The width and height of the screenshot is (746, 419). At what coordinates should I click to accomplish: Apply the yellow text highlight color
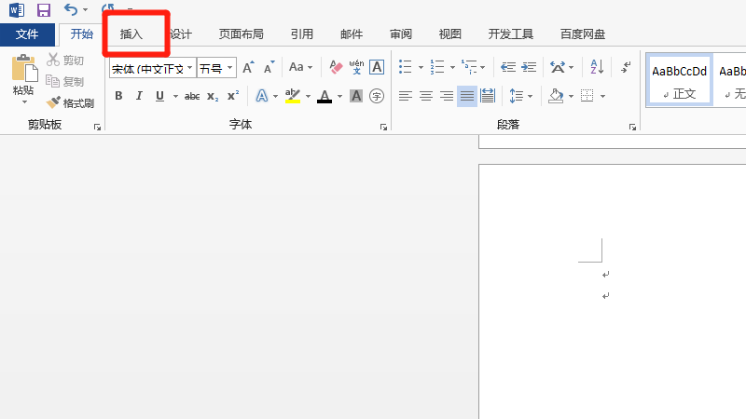pyautogui.click(x=291, y=96)
